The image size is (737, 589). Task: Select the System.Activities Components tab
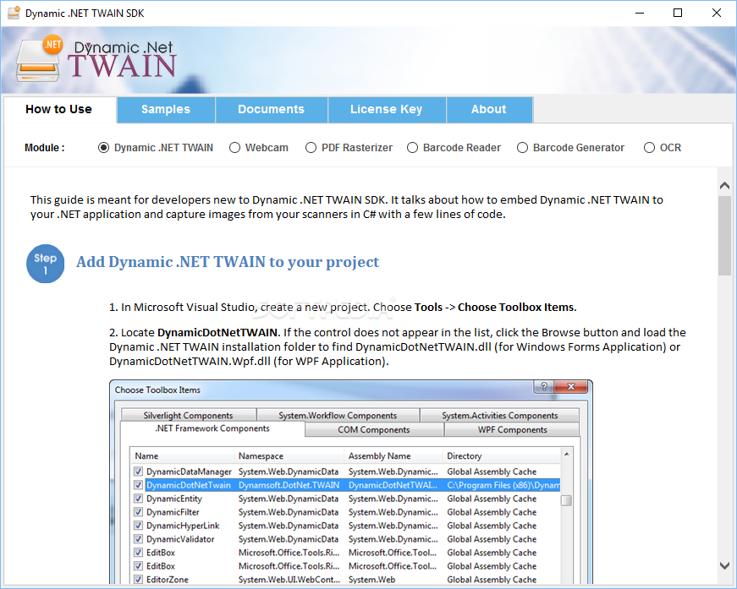point(499,416)
